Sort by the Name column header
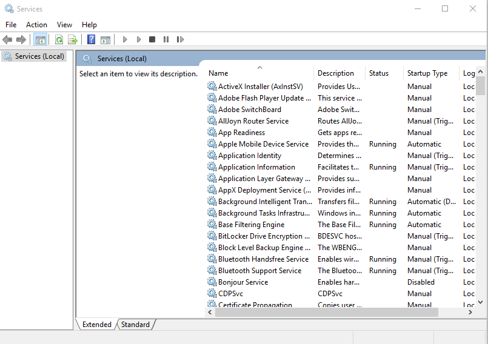 pos(260,73)
